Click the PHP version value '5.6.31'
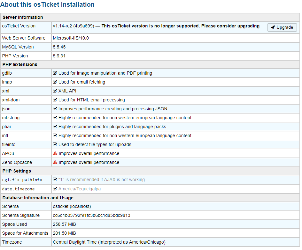 point(59,56)
